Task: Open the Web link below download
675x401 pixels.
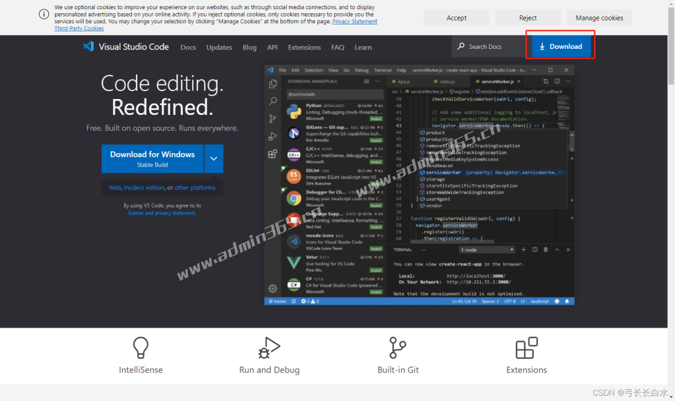Action: [115, 188]
